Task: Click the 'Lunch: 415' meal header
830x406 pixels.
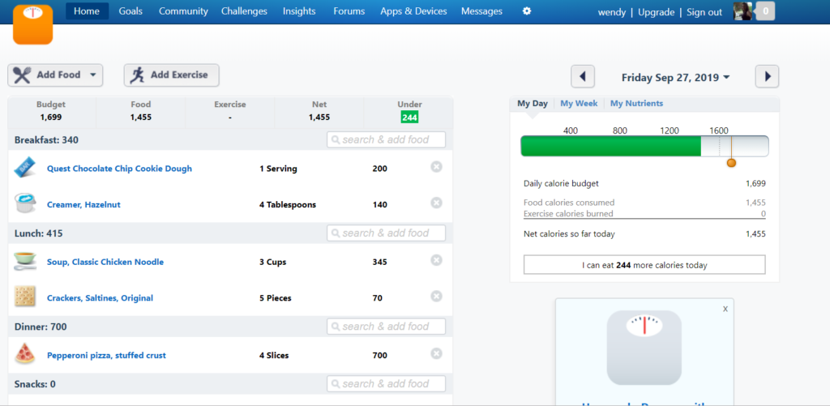Action: [x=39, y=233]
